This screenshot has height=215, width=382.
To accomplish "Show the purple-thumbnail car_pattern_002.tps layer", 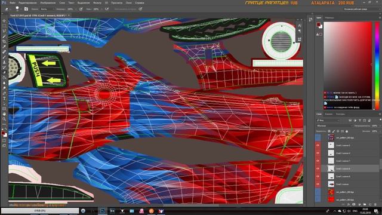I will point(318,138).
